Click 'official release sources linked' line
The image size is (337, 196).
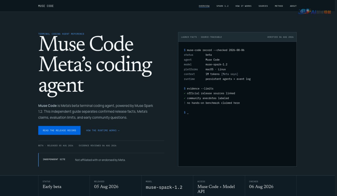pyautogui.click(x=210, y=93)
